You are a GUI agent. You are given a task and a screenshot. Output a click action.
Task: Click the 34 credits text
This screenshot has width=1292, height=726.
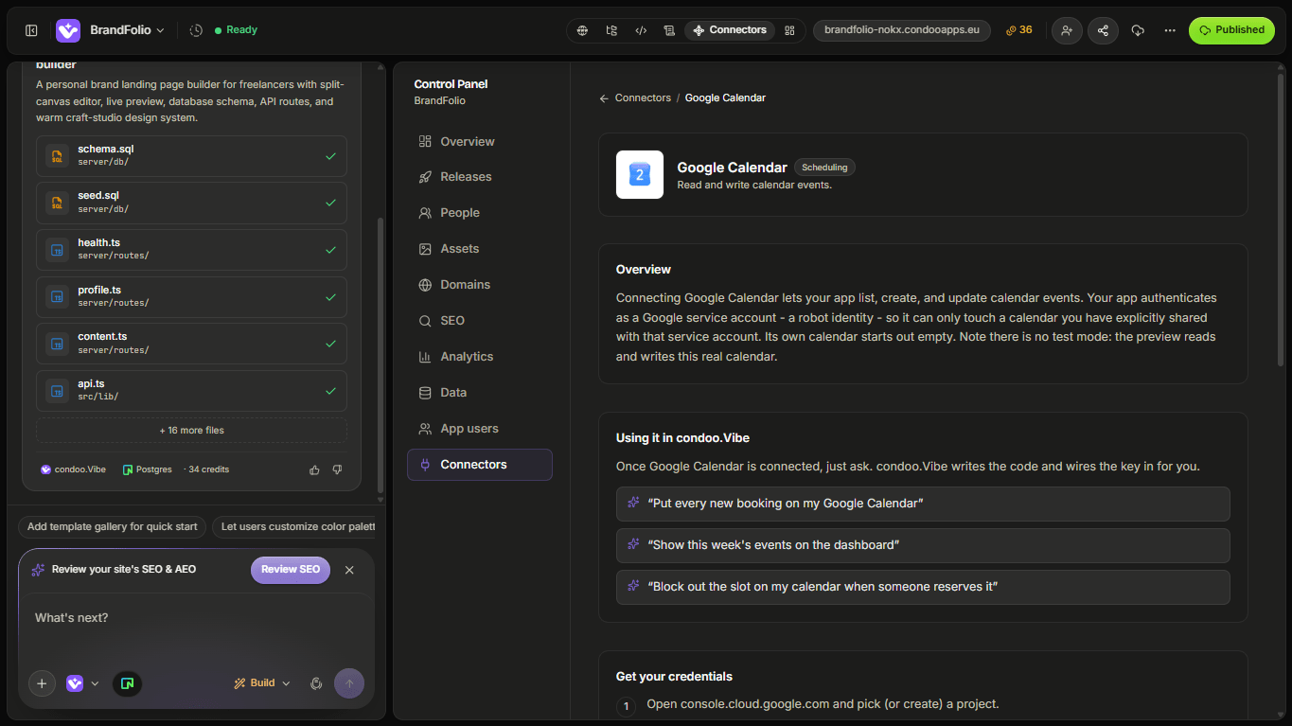(208, 469)
